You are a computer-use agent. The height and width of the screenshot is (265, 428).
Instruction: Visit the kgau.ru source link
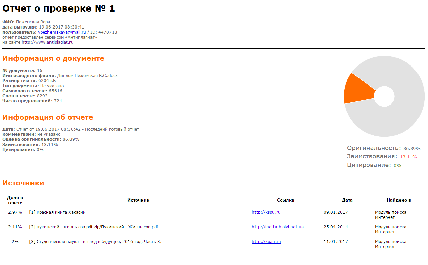point(266,242)
